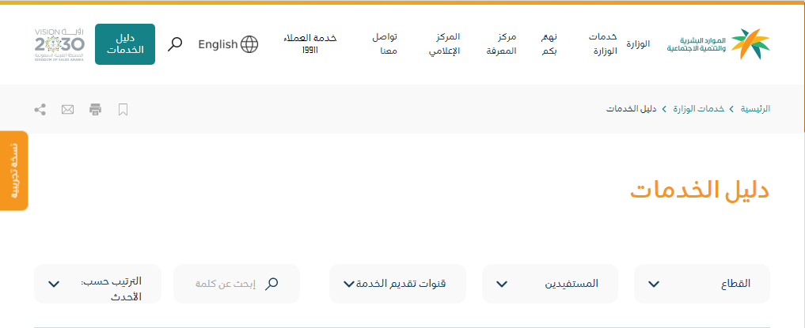Screen dimensions: 805x328
Task: Bookmark this page using bookmark icon
Action: coord(123,109)
